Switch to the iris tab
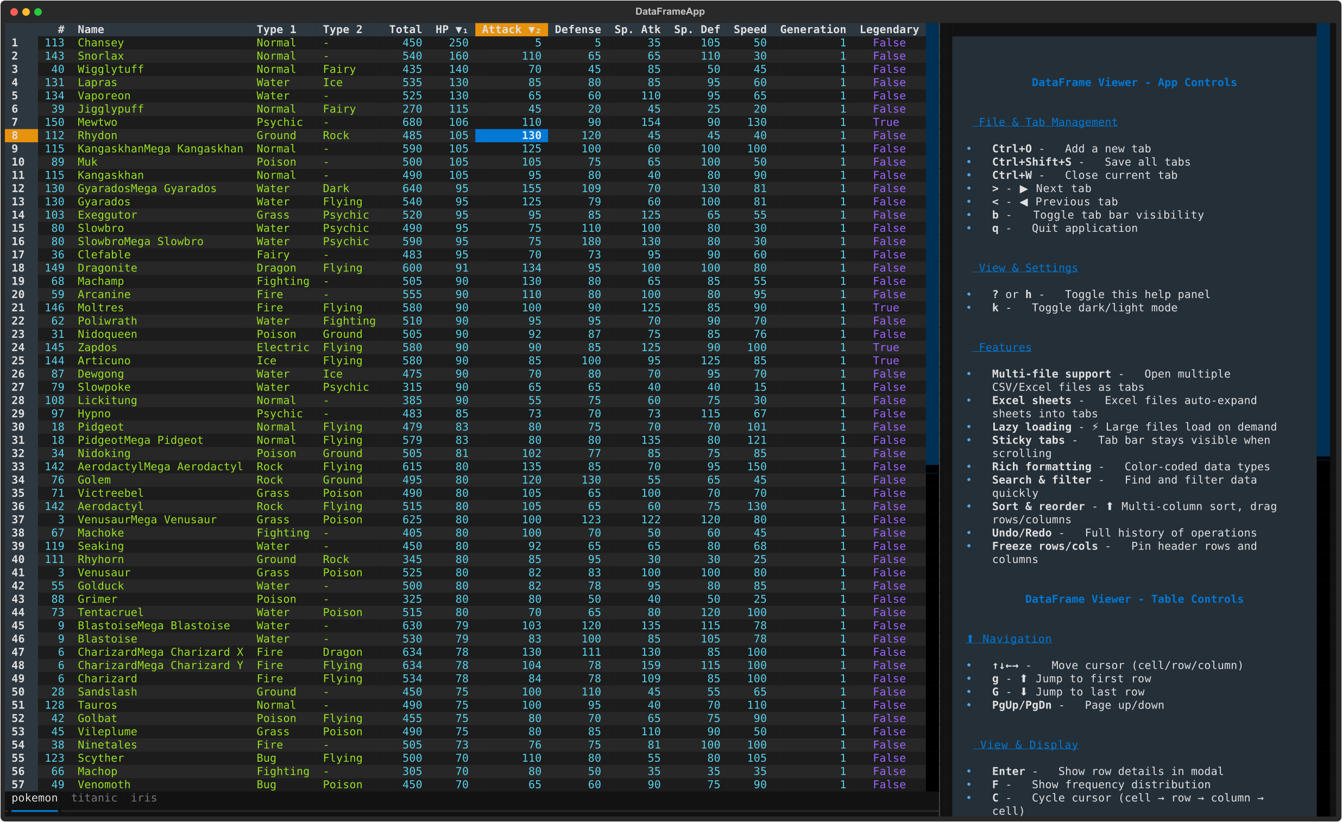The width and height of the screenshot is (1342, 822). pyautogui.click(x=144, y=798)
